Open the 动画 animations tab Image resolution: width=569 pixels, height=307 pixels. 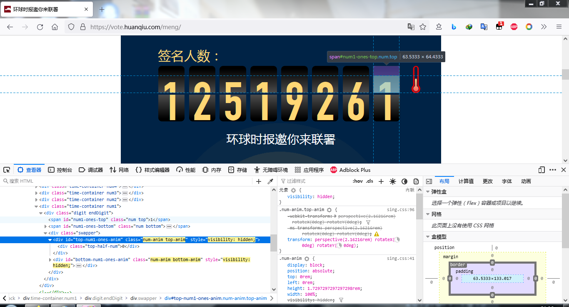tap(526, 181)
